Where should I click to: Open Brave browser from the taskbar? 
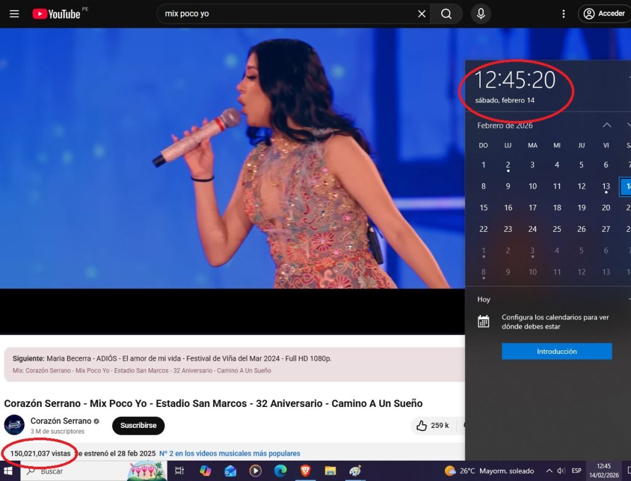(305, 471)
